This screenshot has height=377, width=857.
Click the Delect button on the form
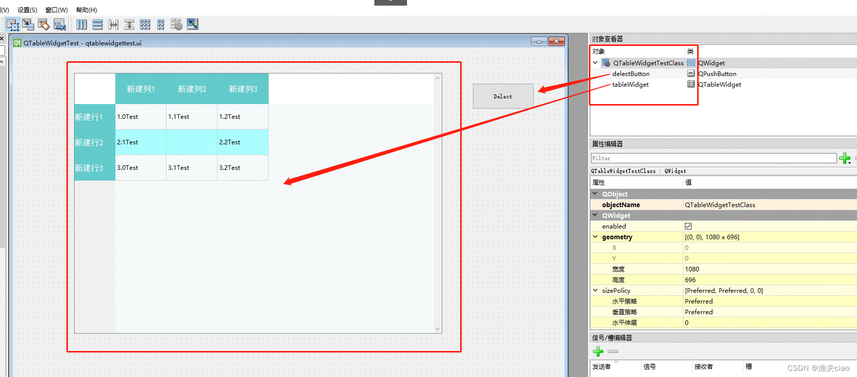(503, 96)
